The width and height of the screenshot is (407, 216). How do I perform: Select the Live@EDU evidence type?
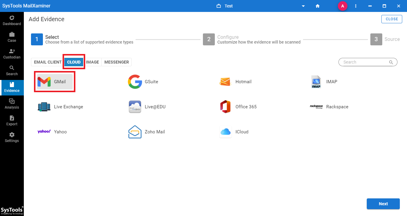(x=147, y=107)
